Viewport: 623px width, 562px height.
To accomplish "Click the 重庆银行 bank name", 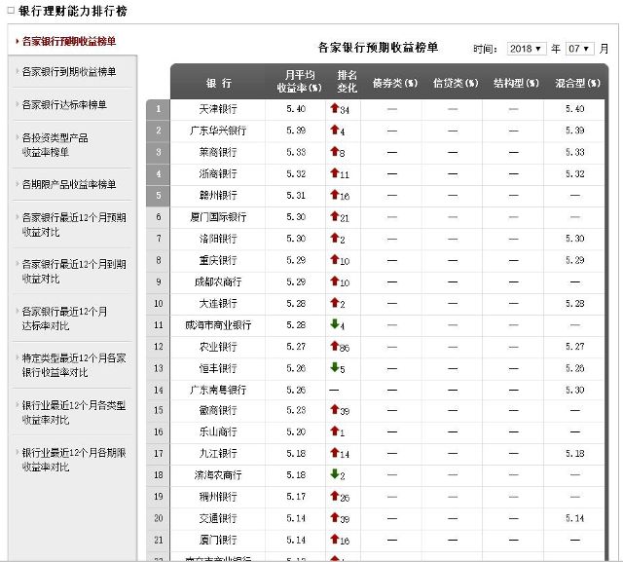I will 218,260.
